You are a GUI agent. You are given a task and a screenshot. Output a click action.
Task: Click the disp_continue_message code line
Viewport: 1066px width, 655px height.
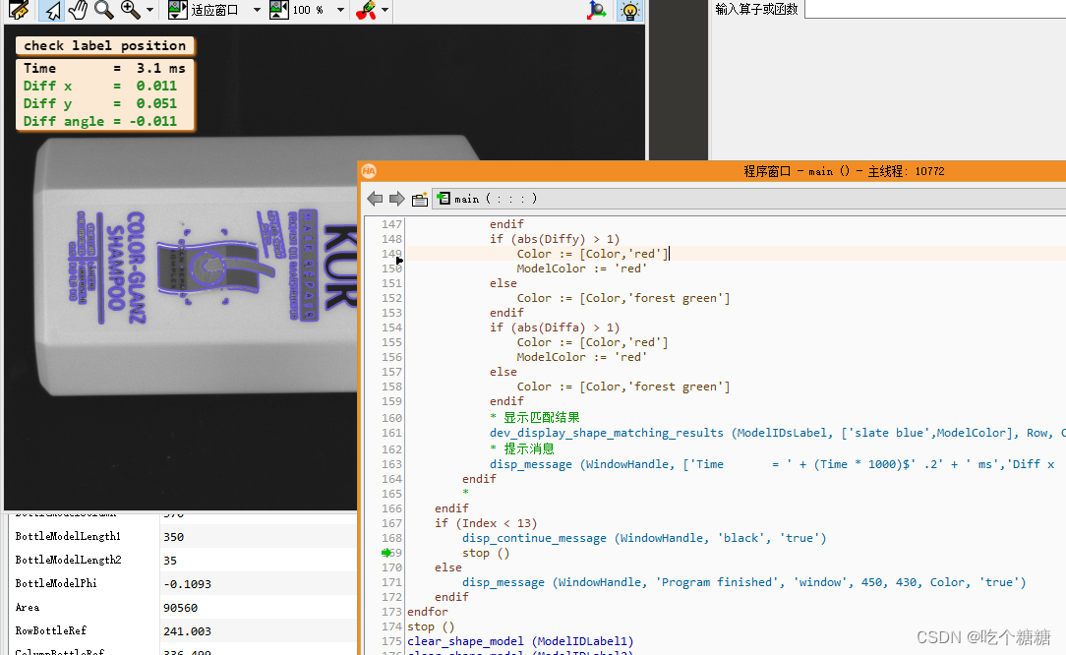pos(644,538)
